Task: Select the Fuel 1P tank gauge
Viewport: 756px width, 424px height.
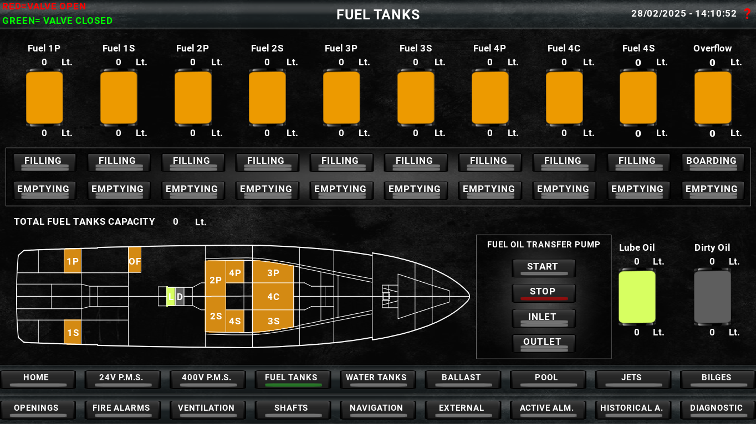Action: (44, 97)
